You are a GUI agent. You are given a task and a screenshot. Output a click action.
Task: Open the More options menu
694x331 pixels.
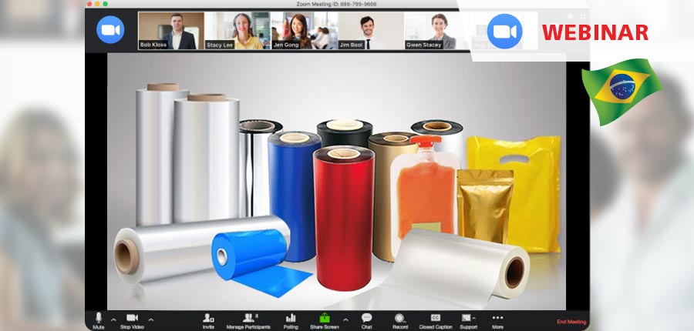pyautogui.click(x=497, y=318)
